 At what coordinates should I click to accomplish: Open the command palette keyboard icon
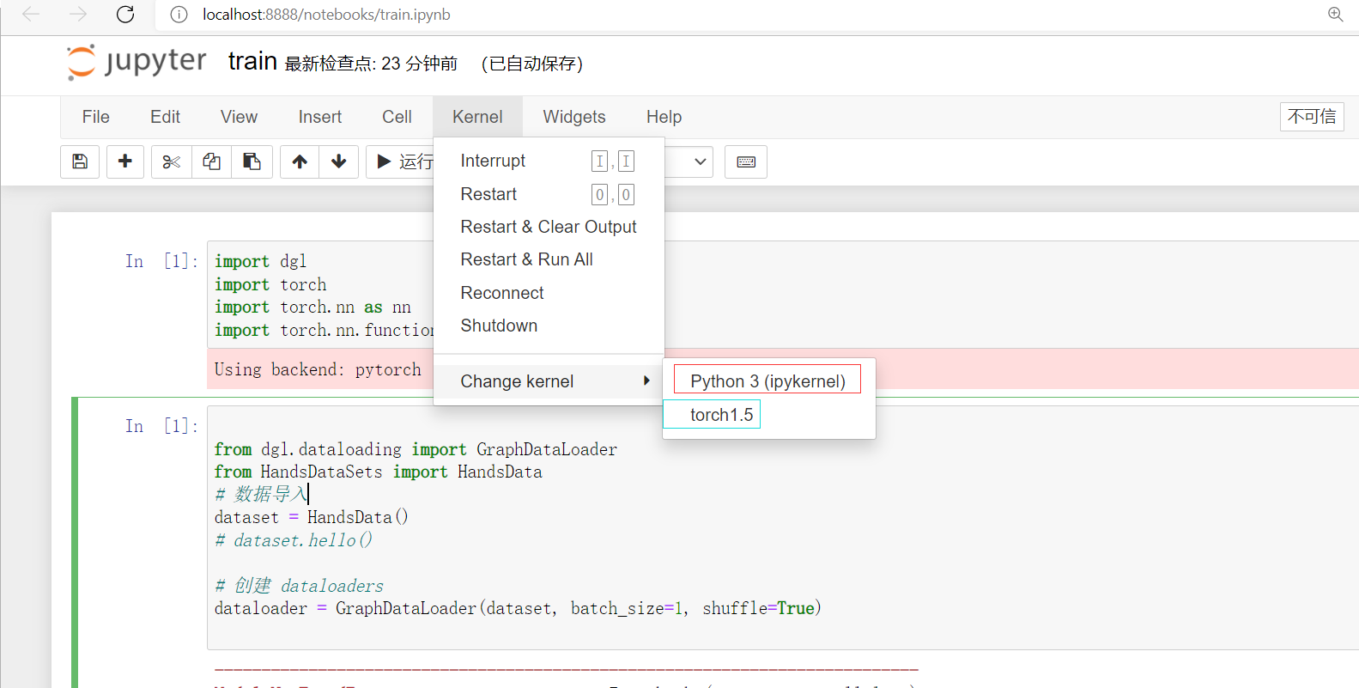746,161
